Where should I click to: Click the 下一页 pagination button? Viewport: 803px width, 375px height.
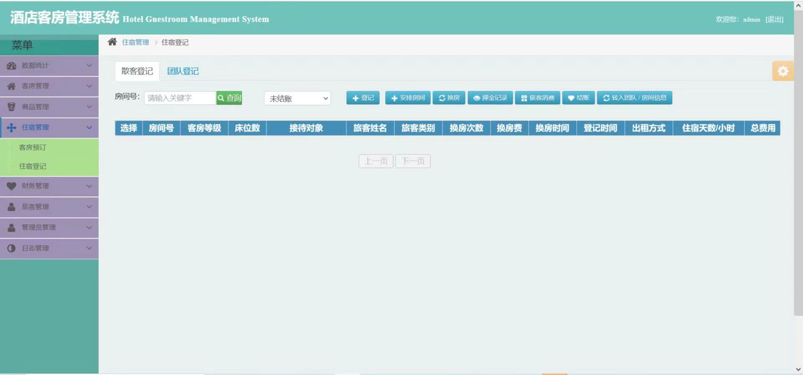413,161
